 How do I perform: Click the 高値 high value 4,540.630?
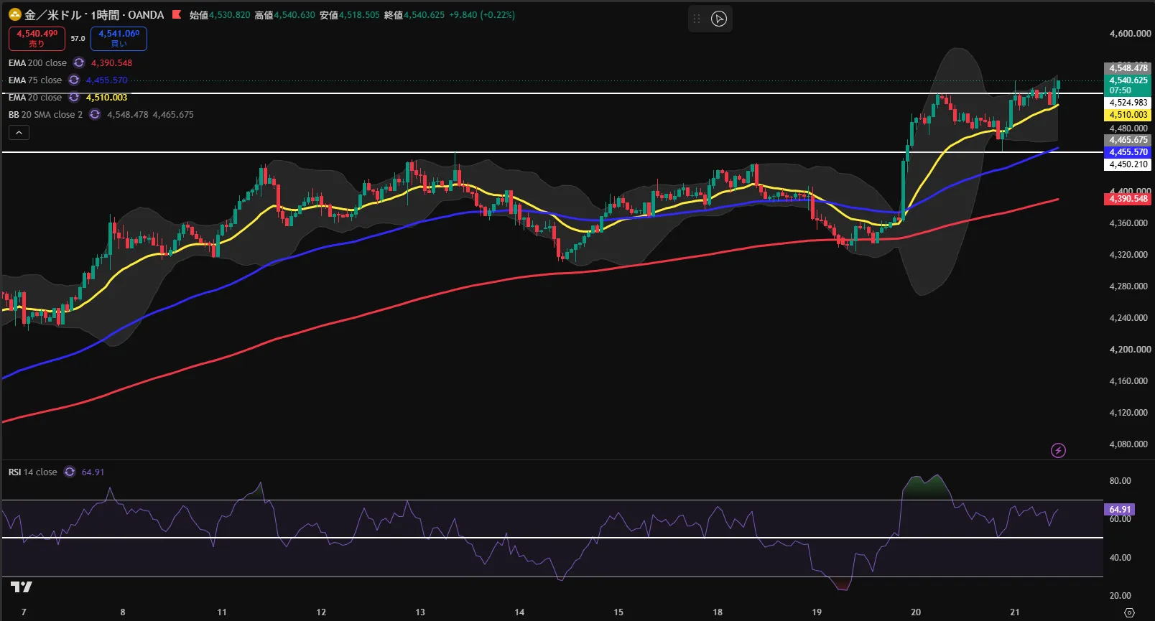click(294, 15)
